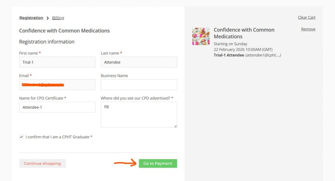Click the Registration breadcrumb step
The width and height of the screenshot is (335, 181).
pyautogui.click(x=31, y=18)
